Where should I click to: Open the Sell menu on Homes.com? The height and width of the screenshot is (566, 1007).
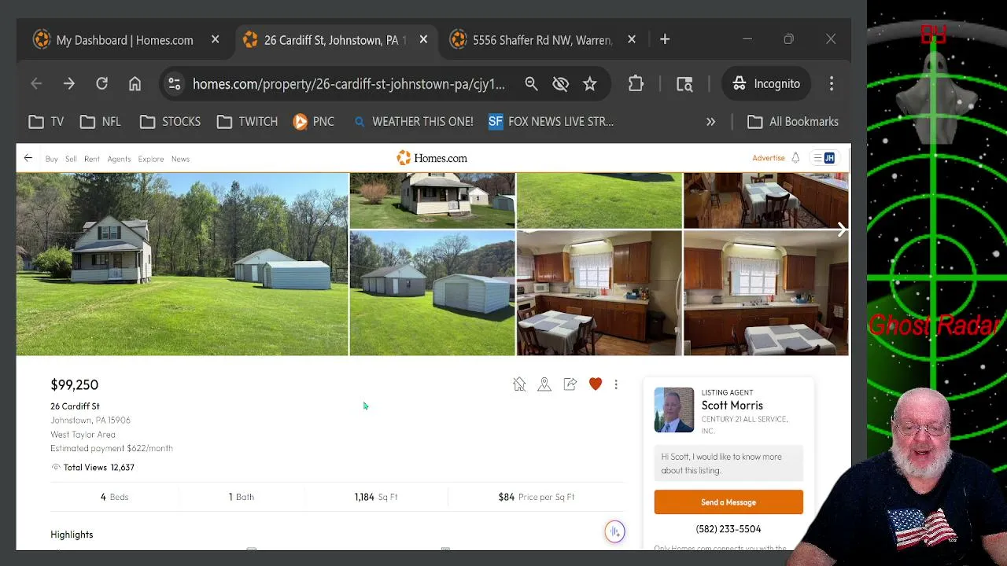(x=71, y=159)
